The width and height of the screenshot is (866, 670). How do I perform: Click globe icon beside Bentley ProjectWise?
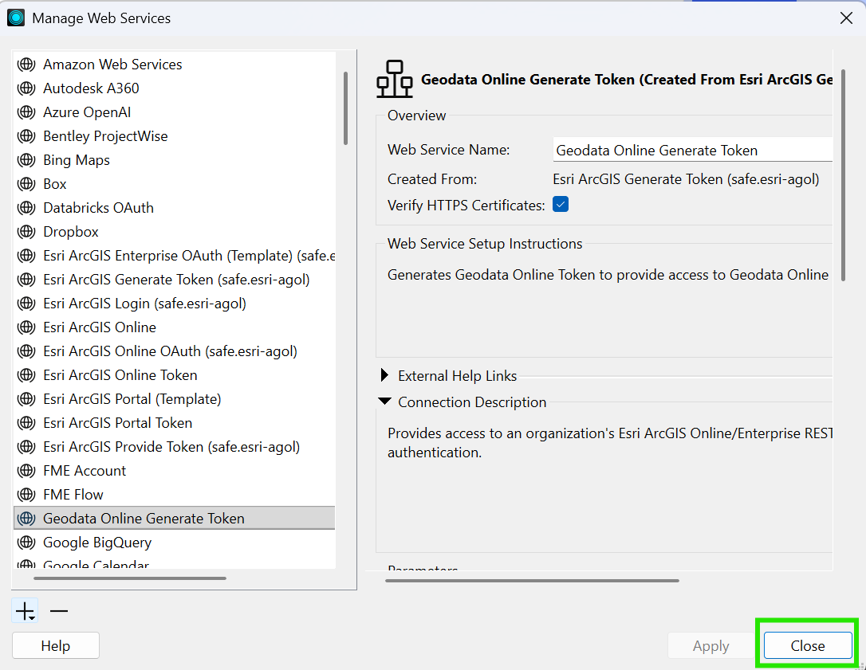pyautogui.click(x=26, y=136)
